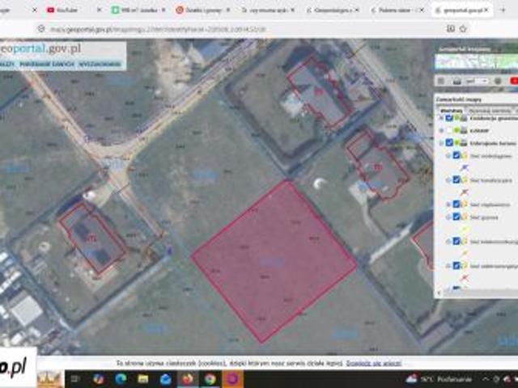This screenshot has width=518, height=388.
Task: Select the second tab in map content panel
Action: pos(490,111)
